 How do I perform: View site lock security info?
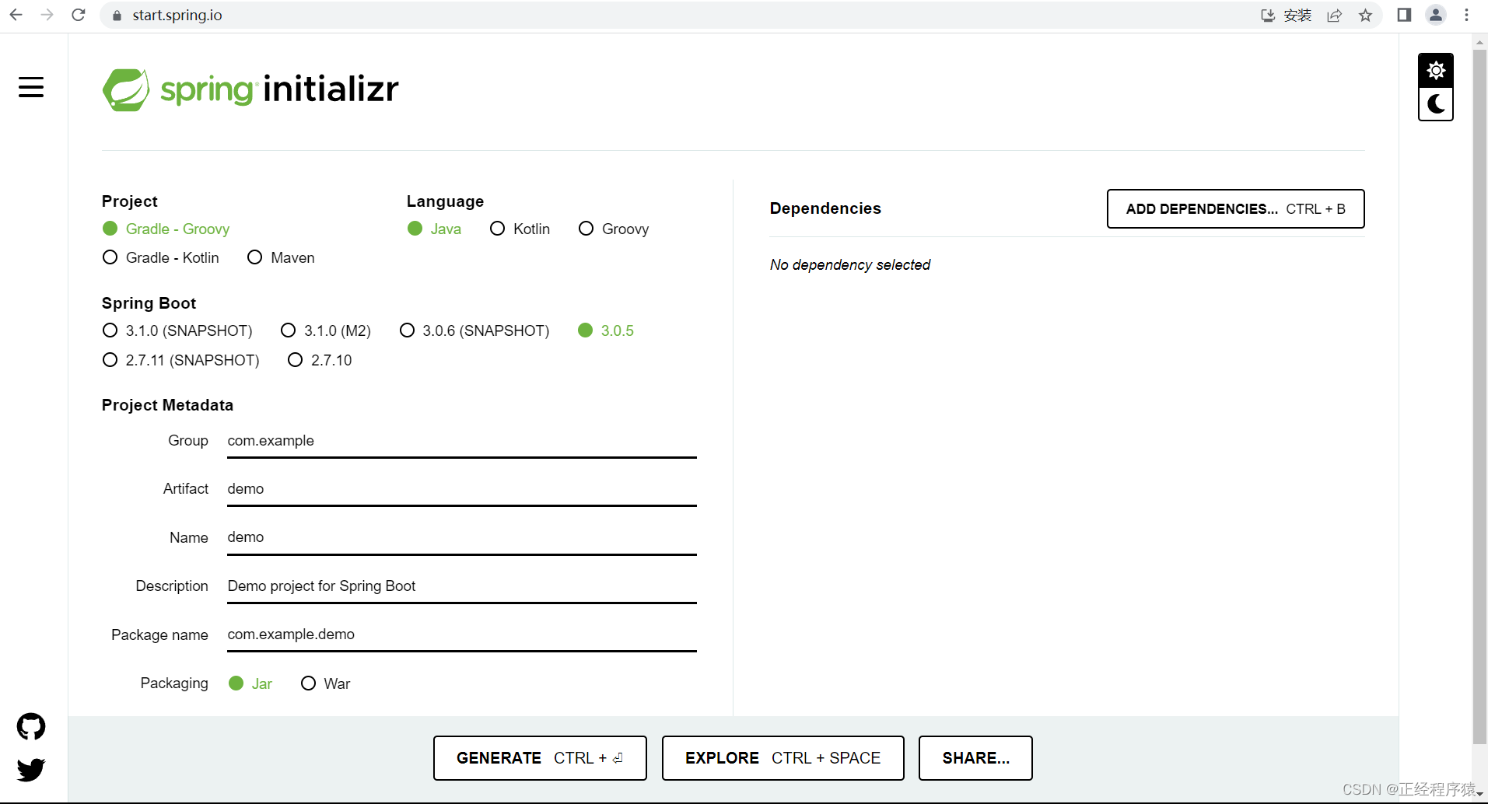tap(117, 16)
